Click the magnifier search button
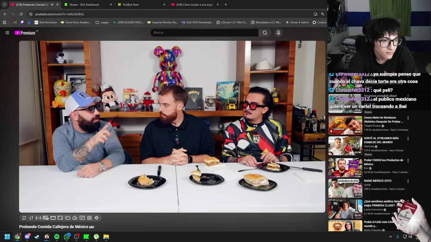The image size is (431, 242). (265, 33)
